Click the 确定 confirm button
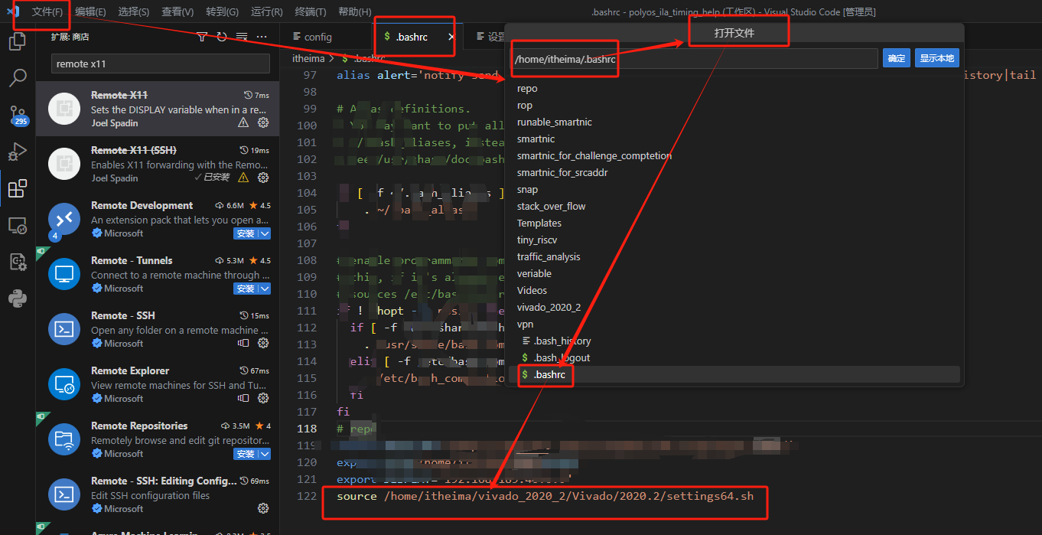1042x535 pixels. pos(896,58)
